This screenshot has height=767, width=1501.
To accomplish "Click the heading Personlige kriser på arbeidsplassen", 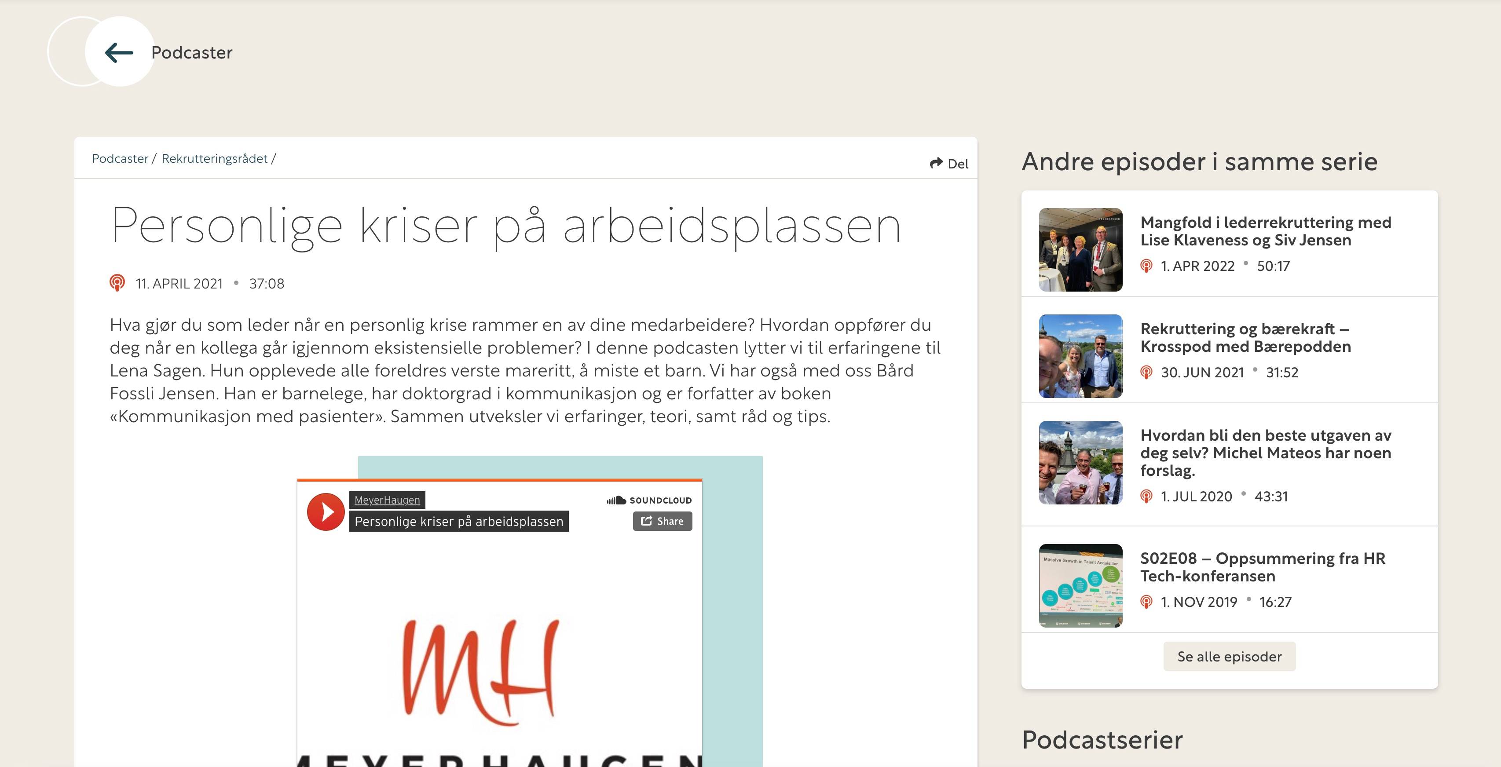I will (x=506, y=226).
